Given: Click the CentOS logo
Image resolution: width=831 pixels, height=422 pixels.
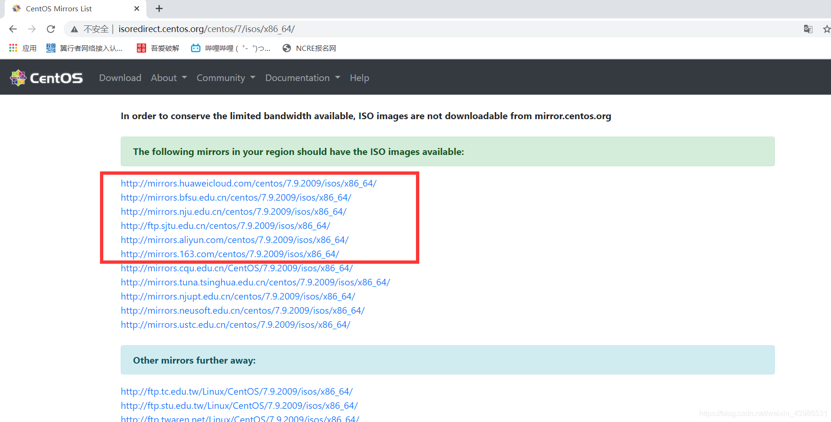Looking at the screenshot, I should (46, 78).
